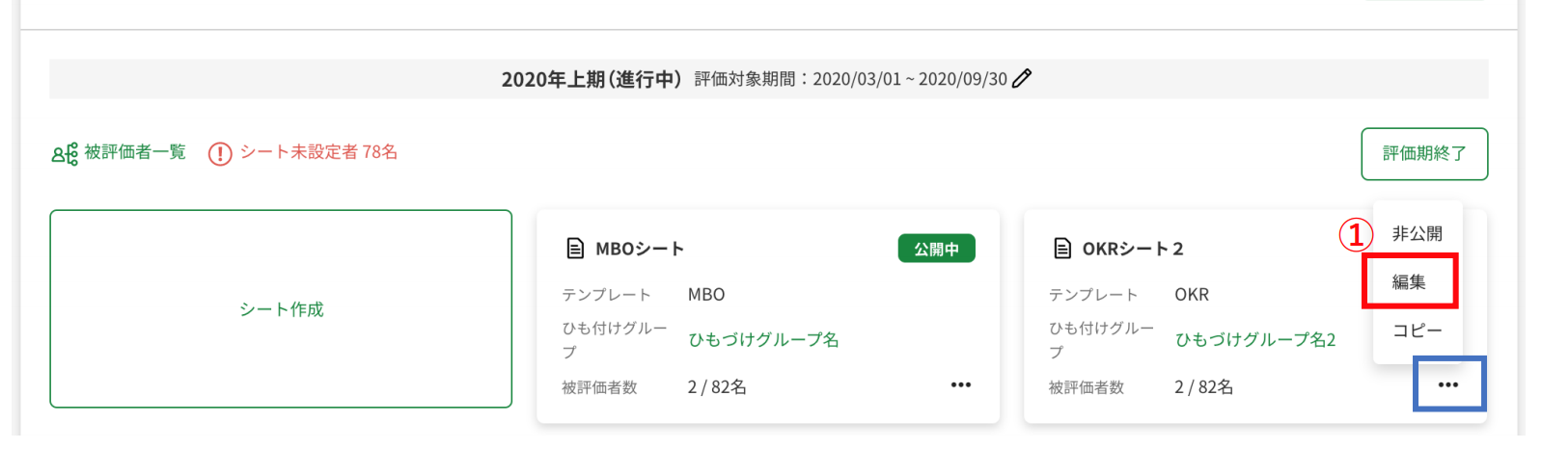Open the MBOシート title

tap(640, 249)
